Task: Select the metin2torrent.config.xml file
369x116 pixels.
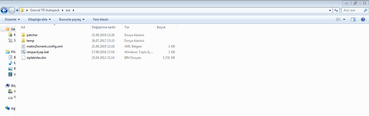Action: click(x=45, y=46)
